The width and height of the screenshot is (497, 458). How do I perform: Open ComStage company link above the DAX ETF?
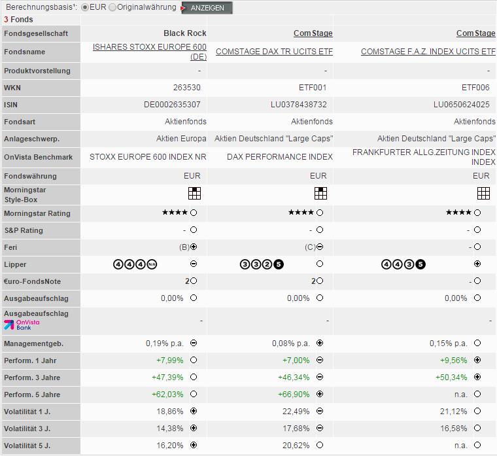313,33
